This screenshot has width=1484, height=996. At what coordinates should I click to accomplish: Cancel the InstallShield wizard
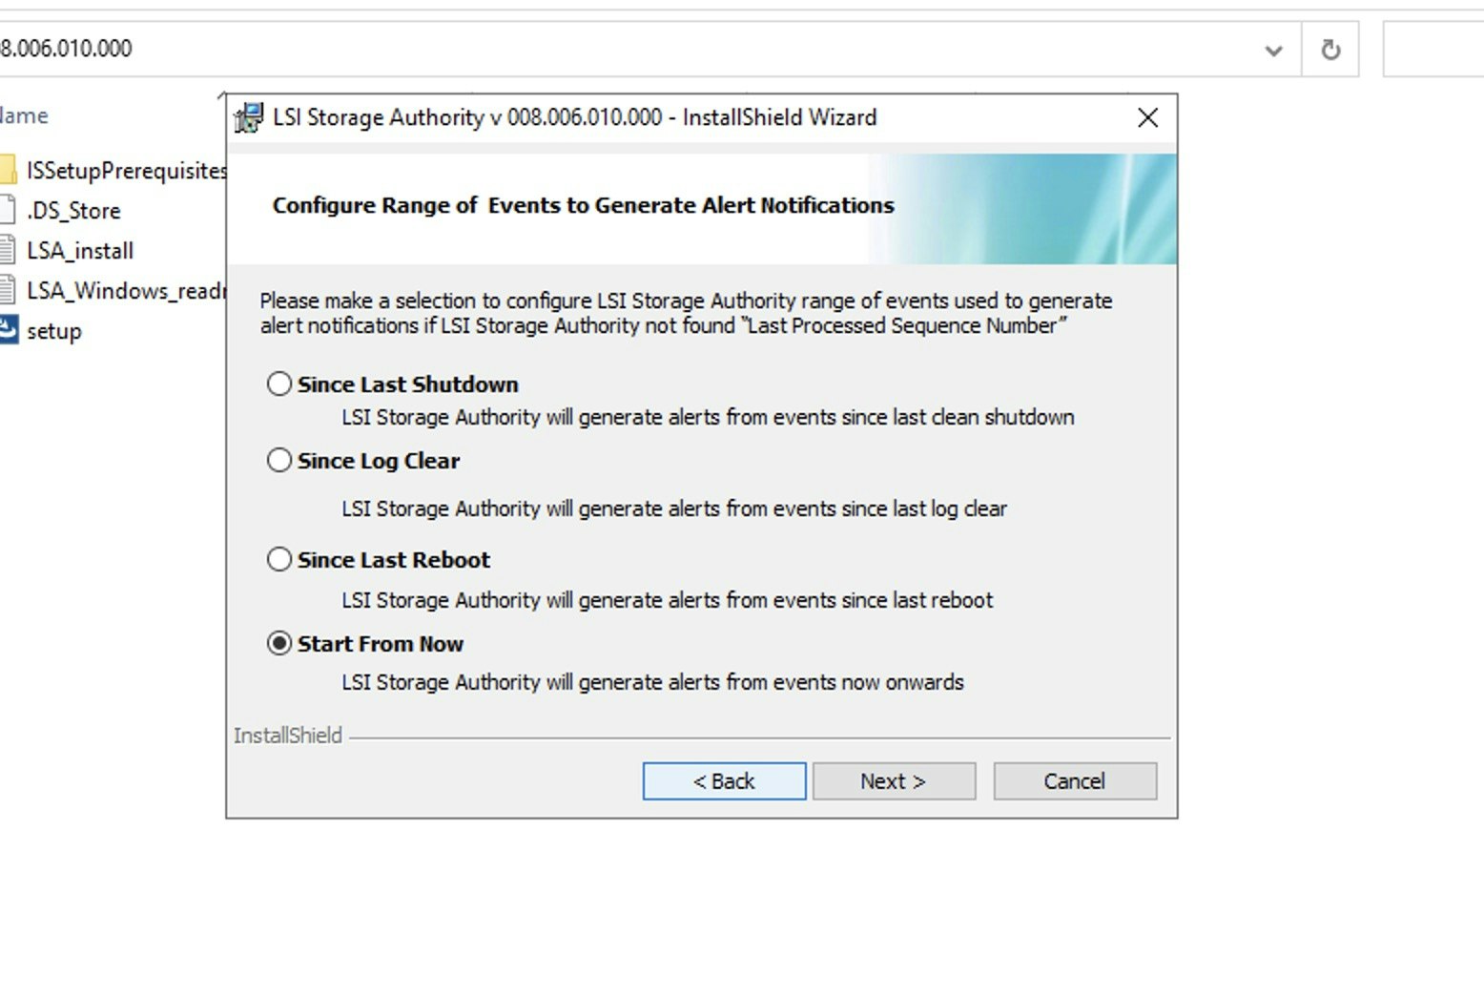1075,781
